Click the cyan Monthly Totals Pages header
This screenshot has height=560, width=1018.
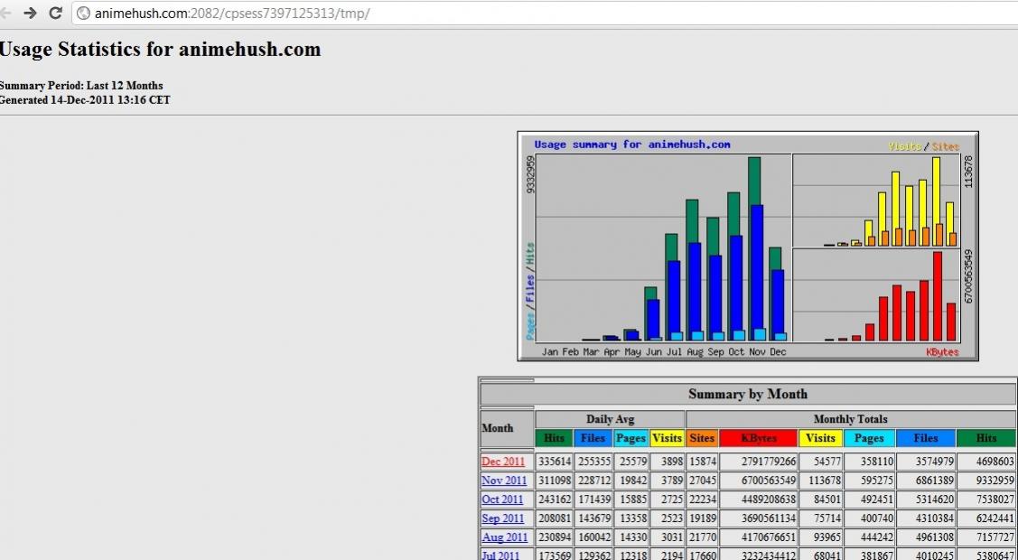[869, 438]
